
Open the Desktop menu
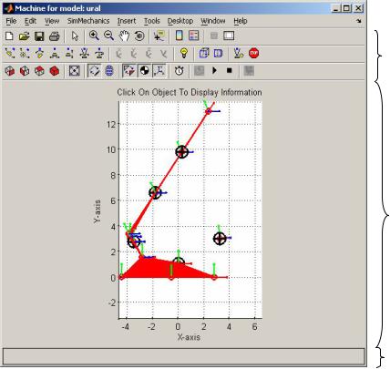click(180, 21)
